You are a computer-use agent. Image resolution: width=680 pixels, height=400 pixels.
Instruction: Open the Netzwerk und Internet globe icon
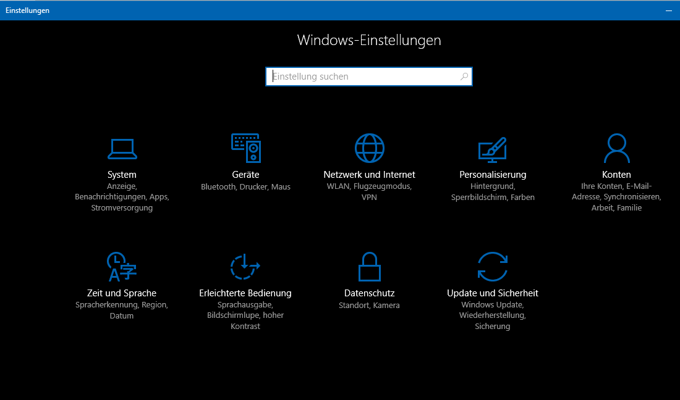[370, 148]
